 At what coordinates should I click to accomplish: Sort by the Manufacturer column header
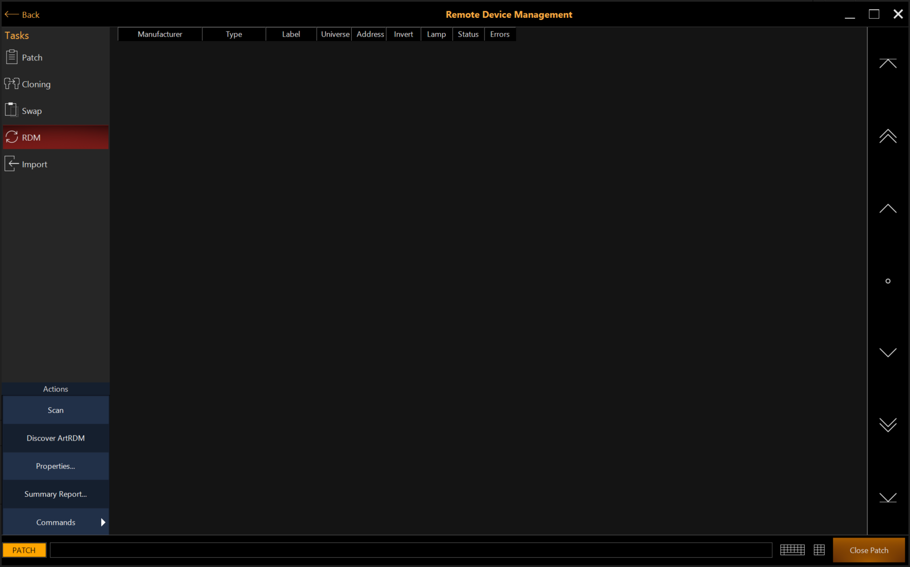point(160,34)
